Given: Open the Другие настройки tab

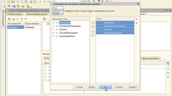Looking at the screenshot, I should [150, 58].
